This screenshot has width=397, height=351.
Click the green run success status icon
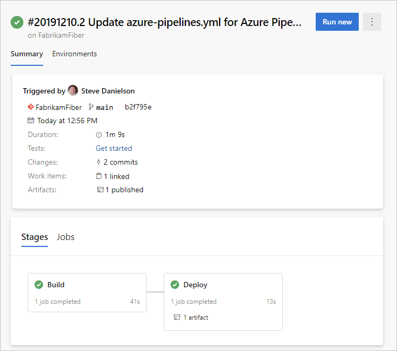click(17, 22)
